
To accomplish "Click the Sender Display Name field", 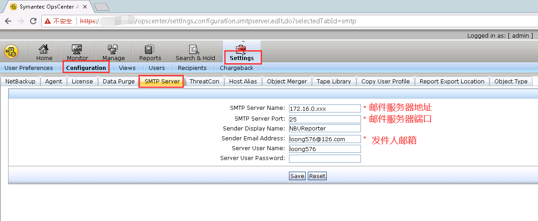I will click(x=325, y=128).
